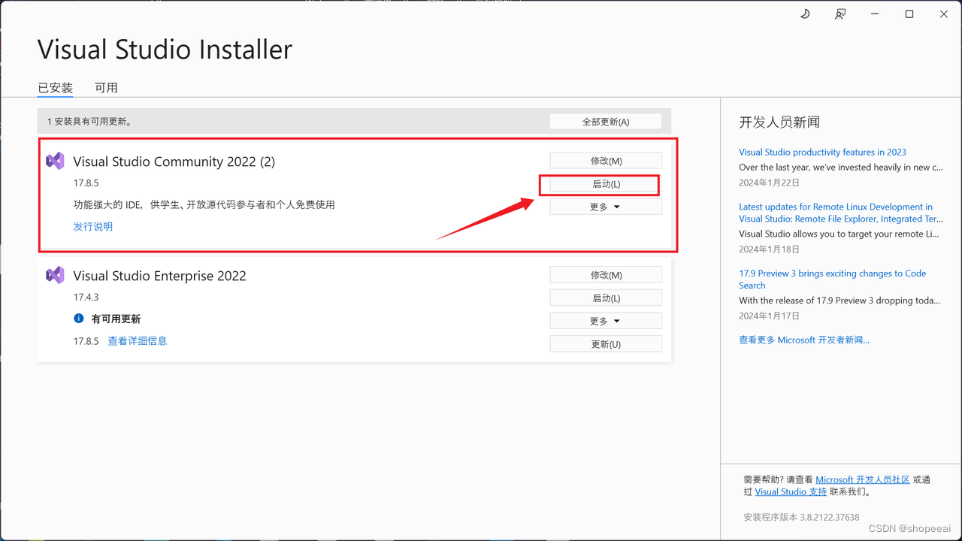Click the Visual Studio Installer heading
This screenshot has height=541, width=962.
coord(165,50)
